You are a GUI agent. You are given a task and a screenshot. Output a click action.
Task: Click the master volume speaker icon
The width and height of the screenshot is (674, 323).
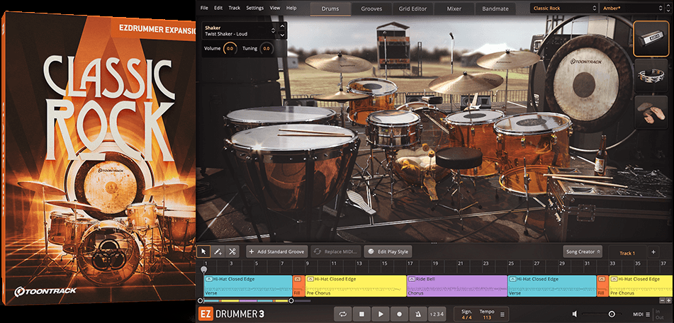[x=575, y=314]
